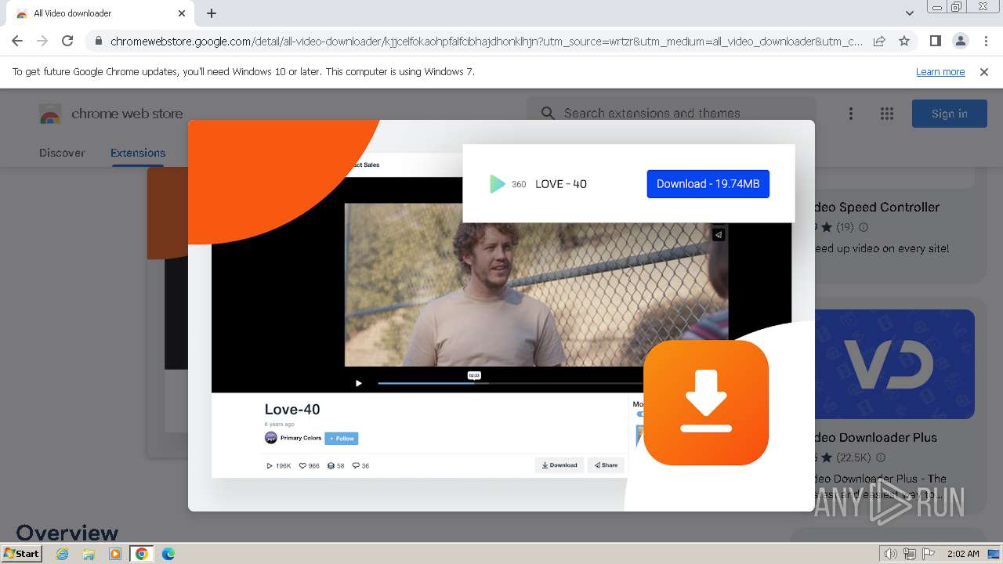Switch to the Extensions tab

[138, 153]
